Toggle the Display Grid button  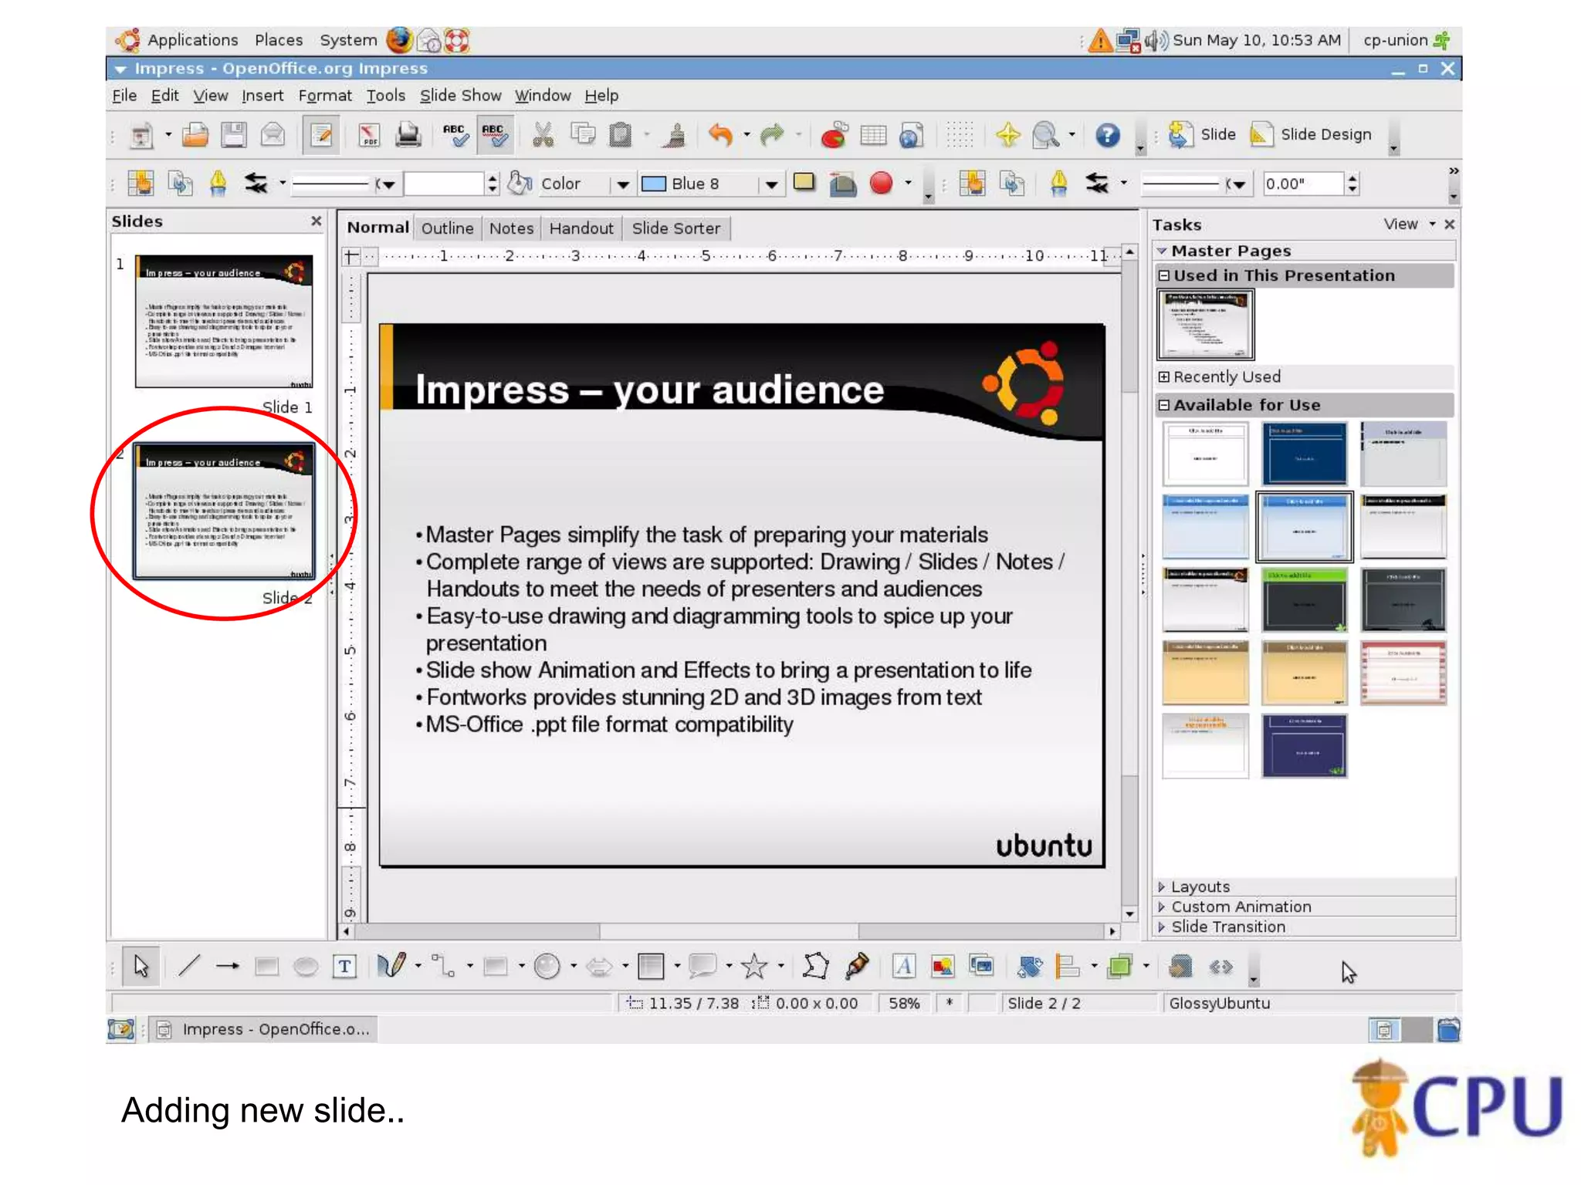(x=960, y=135)
